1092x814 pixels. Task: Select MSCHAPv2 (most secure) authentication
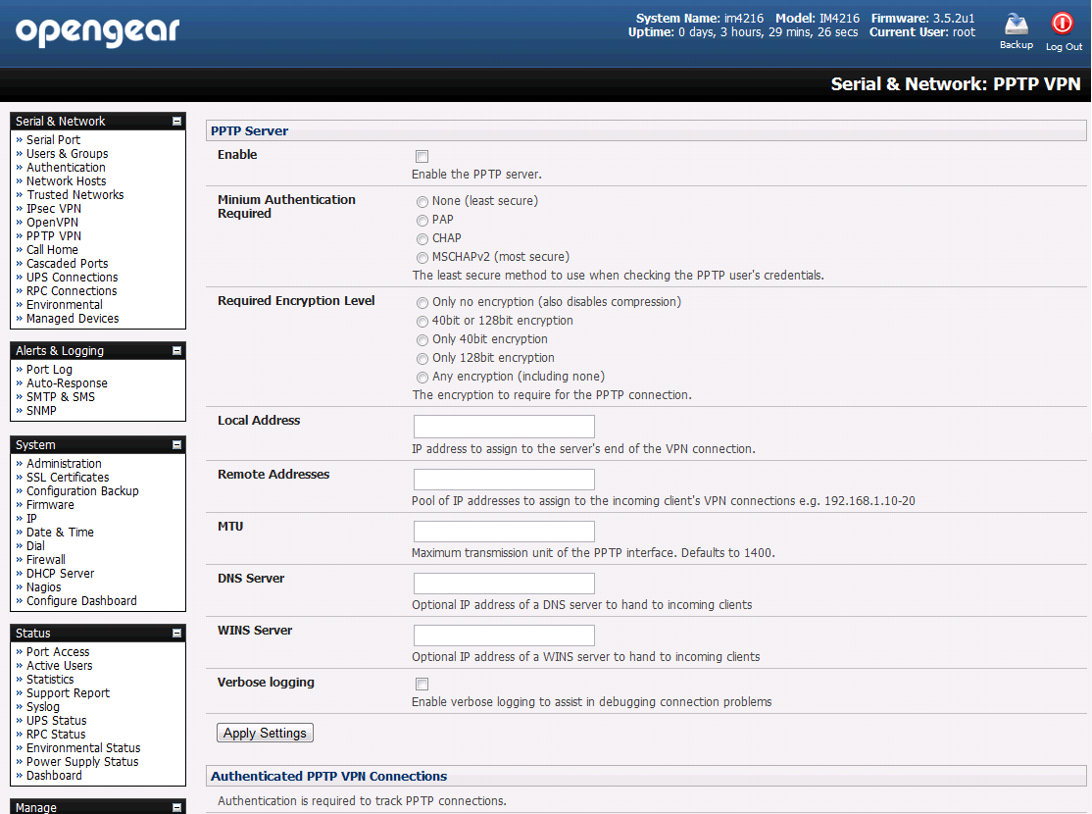point(422,258)
